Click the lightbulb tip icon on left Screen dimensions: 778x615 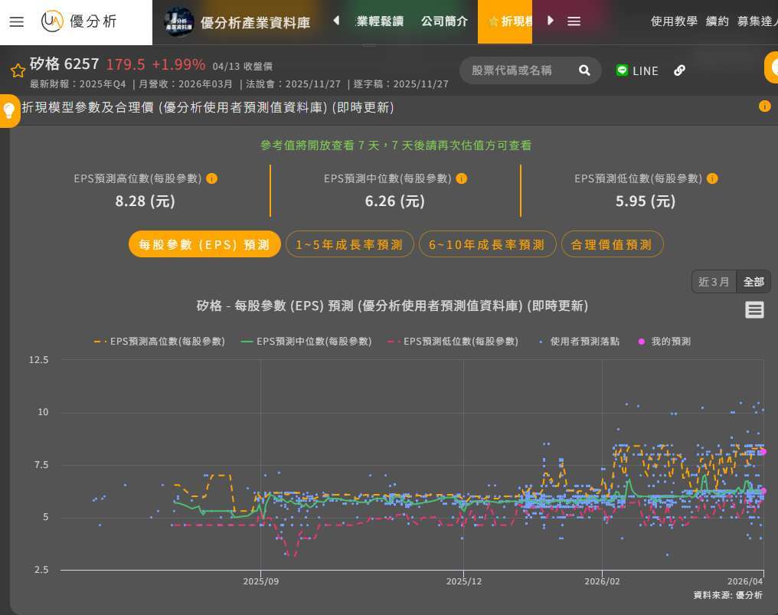(x=9, y=111)
